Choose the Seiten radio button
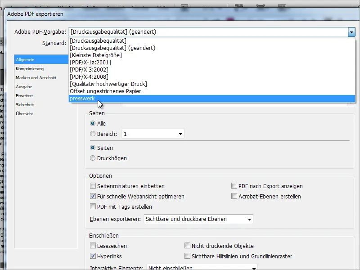The height and width of the screenshot is (270, 360). click(x=93, y=148)
